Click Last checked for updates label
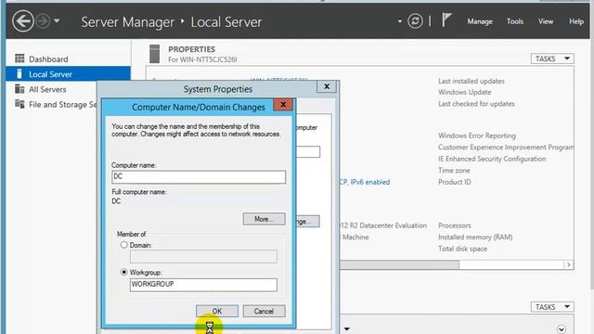This screenshot has width=594, height=334. (476, 104)
